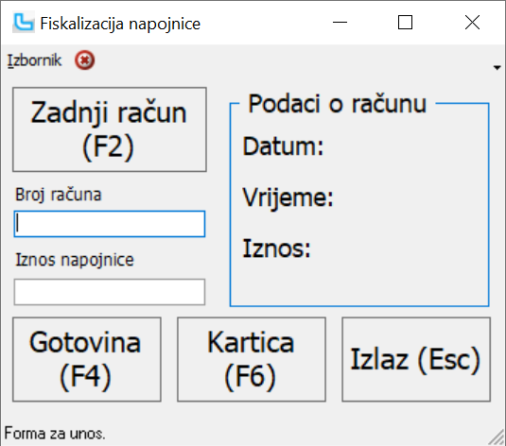Click the red close icon beside Izbornik
The width and height of the screenshot is (506, 446).
[x=84, y=60]
